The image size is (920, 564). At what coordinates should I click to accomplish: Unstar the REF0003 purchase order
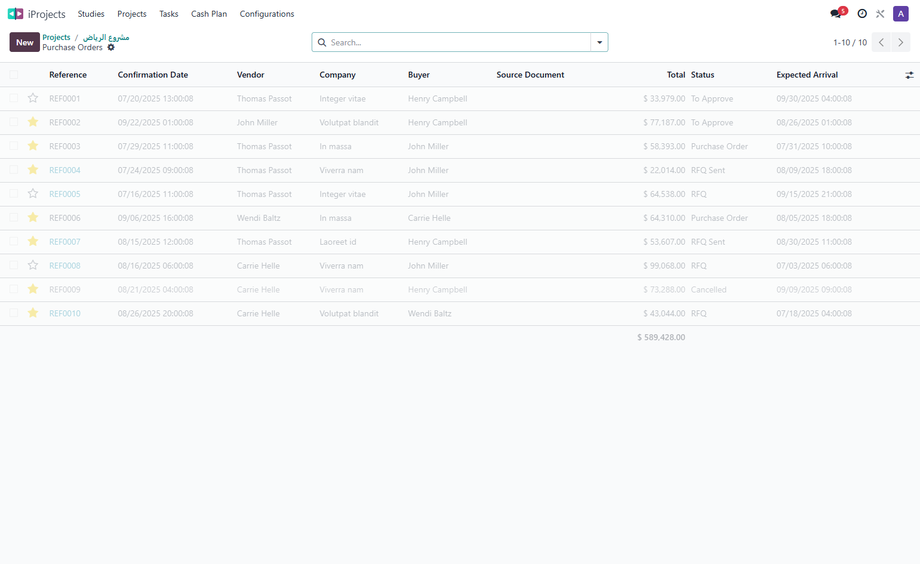(x=33, y=146)
